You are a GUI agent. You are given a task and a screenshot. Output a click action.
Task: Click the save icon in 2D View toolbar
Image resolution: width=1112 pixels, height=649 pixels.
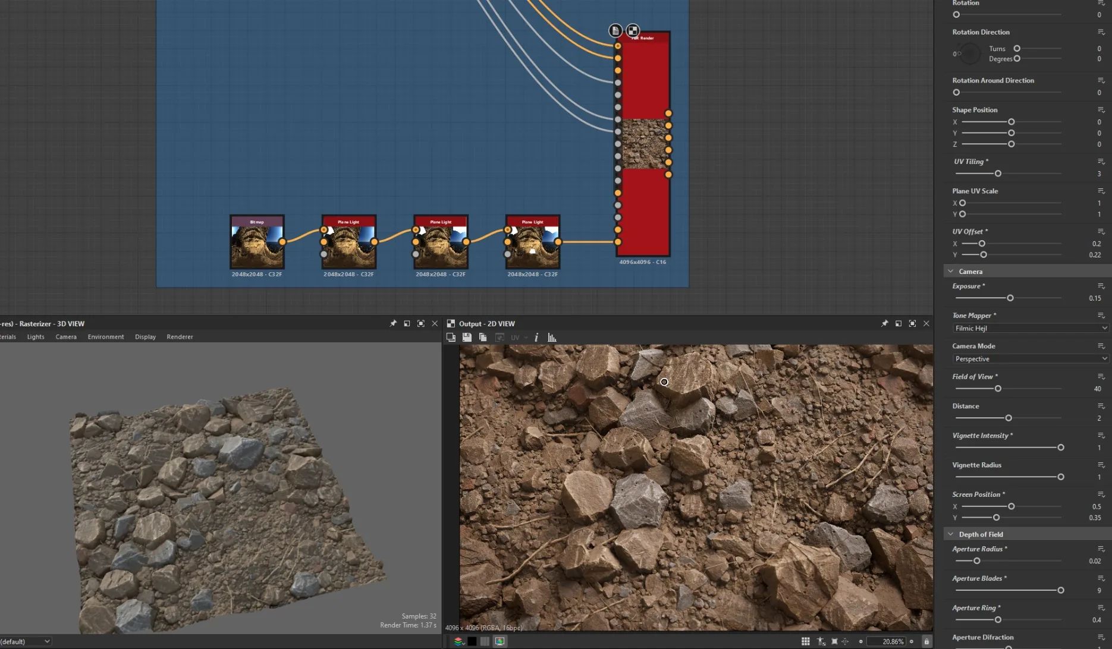[x=467, y=338]
